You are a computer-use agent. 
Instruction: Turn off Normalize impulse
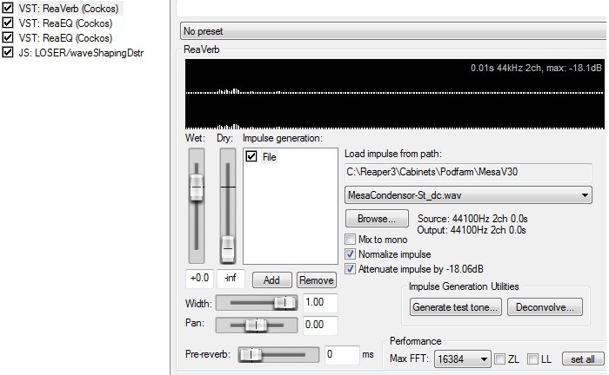tap(350, 254)
